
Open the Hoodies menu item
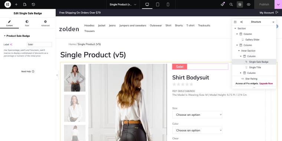(x=89, y=26)
